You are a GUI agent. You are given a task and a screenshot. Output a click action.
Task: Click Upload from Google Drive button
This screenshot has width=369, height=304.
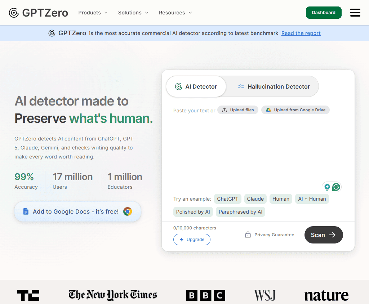[295, 110]
